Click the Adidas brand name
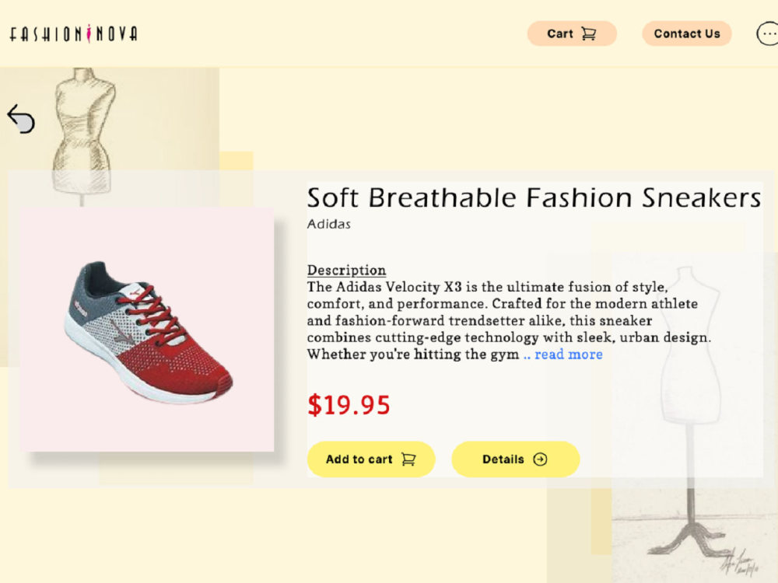This screenshot has height=583, width=778. [329, 224]
